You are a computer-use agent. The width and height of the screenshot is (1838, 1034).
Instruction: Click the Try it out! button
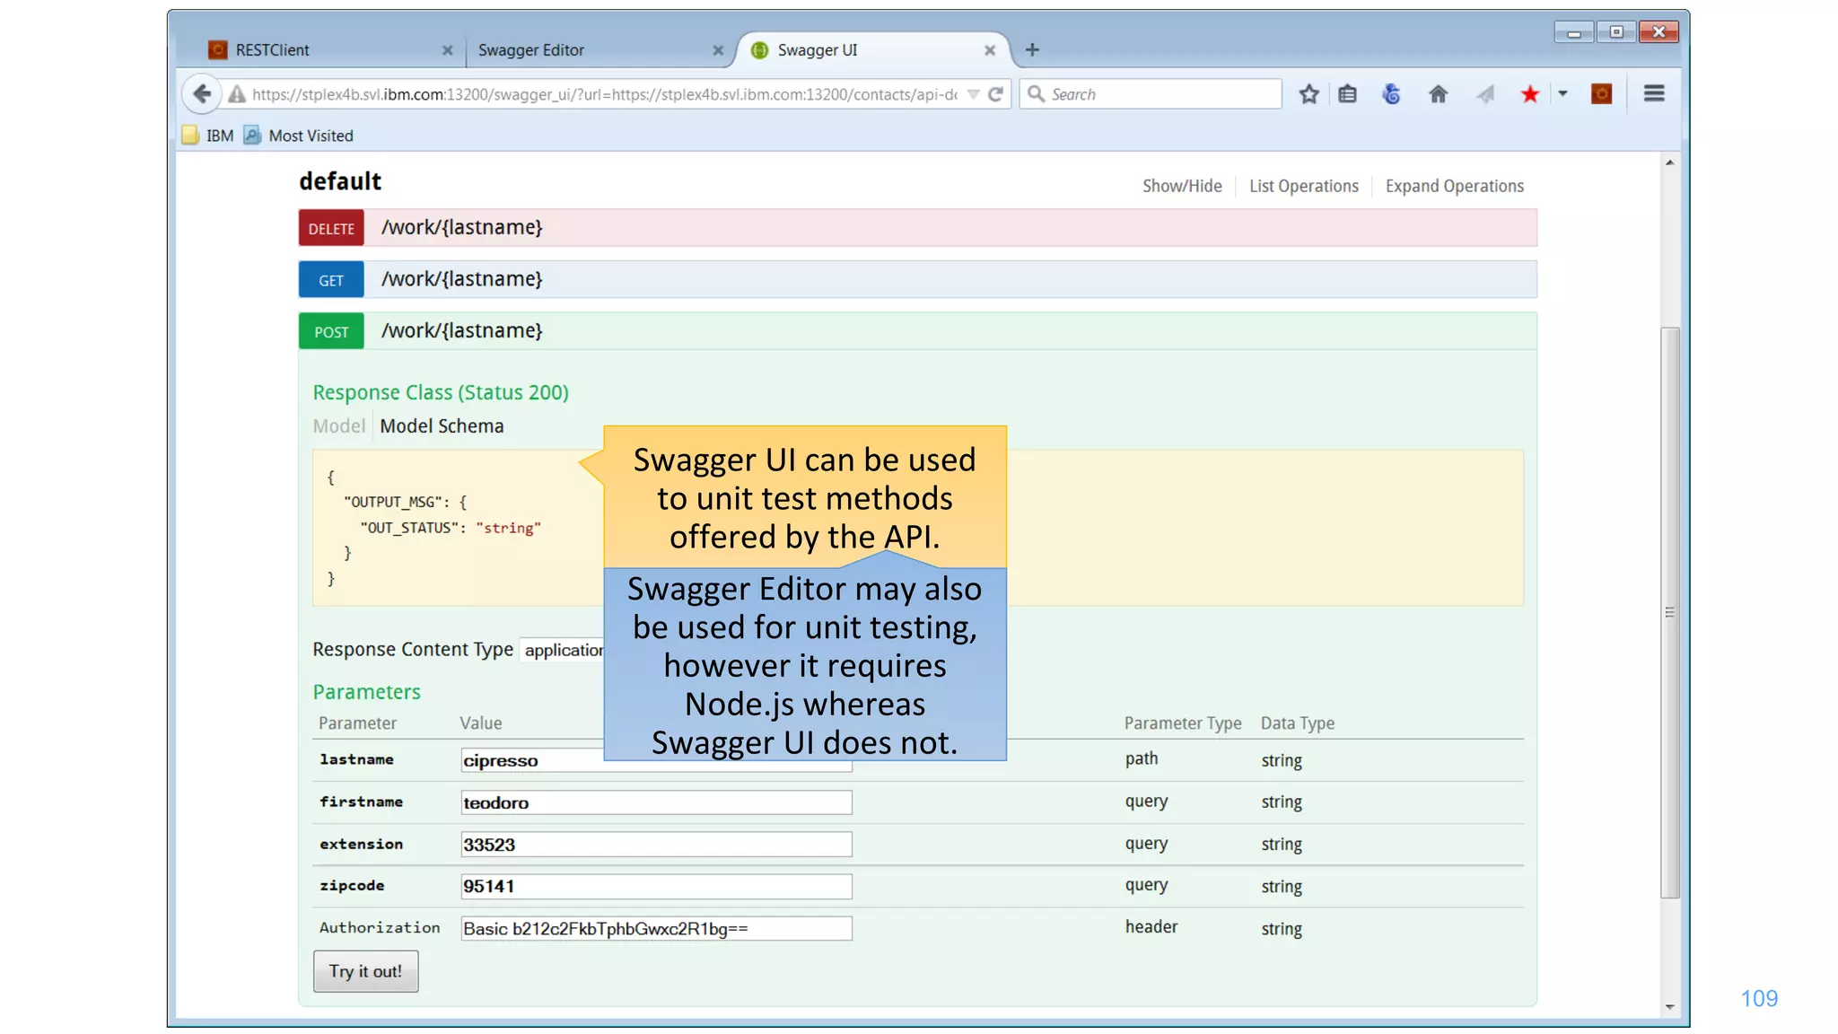365,971
